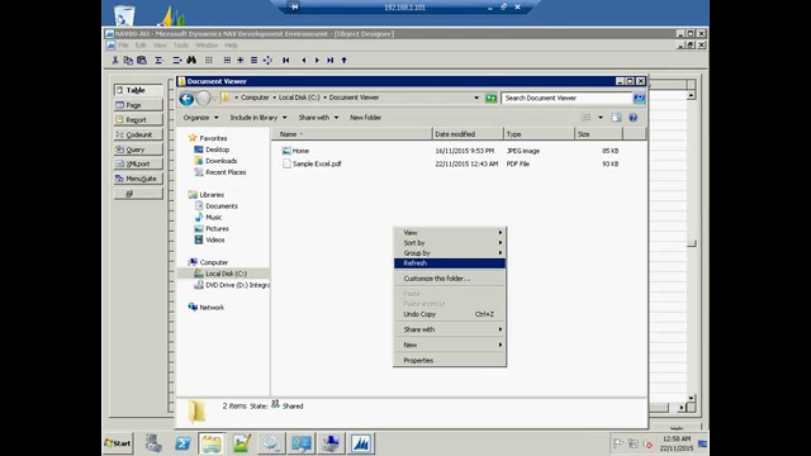Image resolution: width=811 pixels, height=456 pixels.
Task: Select Network in the navigation pane
Action: pyautogui.click(x=212, y=307)
